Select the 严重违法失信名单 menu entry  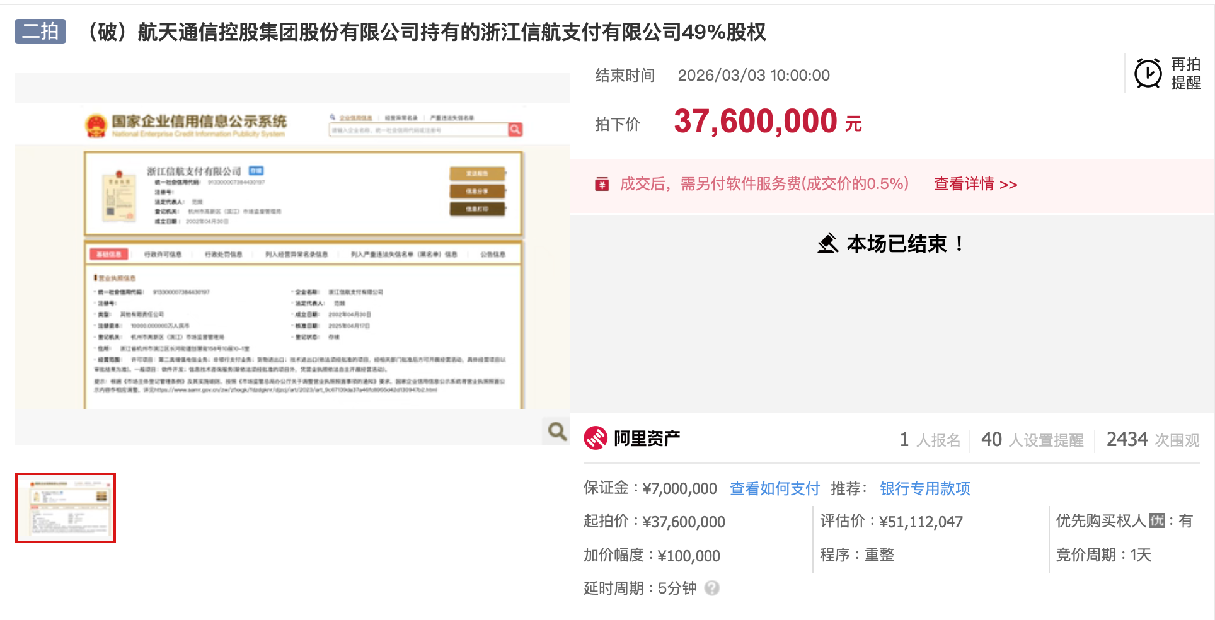[x=452, y=117]
